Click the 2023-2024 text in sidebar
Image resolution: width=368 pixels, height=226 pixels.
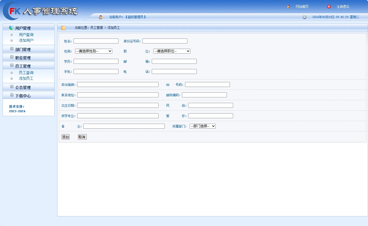coord(17,111)
